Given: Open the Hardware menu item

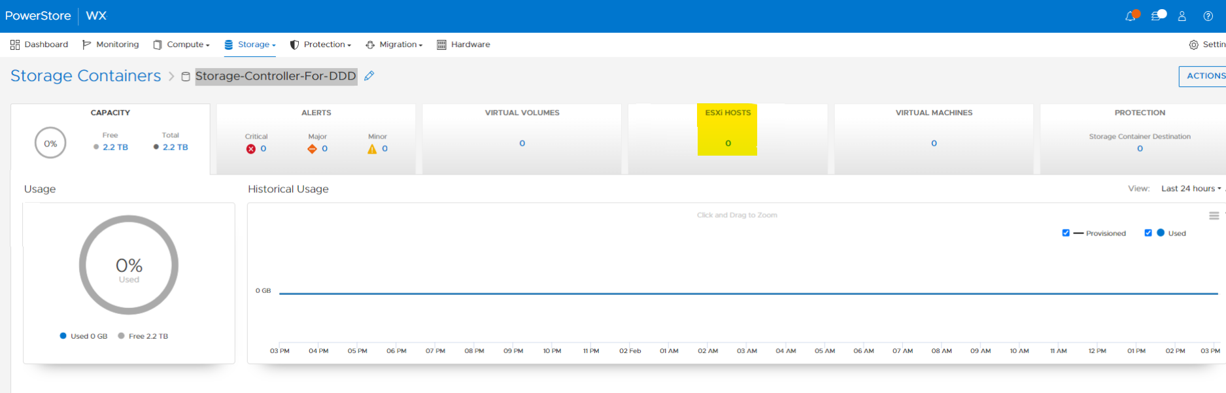Looking at the screenshot, I should tap(464, 44).
